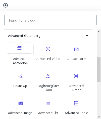Click the add block plus icon
Image resolution: width=101 pixels, height=119 pixels.
pos(6,5)
